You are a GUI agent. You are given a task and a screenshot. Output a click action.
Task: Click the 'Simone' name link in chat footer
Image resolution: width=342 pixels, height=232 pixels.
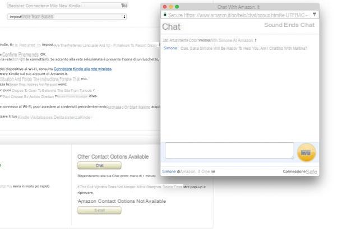coord(169,171)
